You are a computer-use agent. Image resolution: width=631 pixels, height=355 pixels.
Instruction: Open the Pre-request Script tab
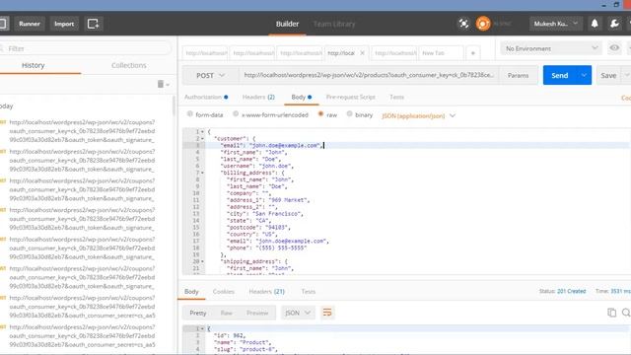tap(351, 97)
